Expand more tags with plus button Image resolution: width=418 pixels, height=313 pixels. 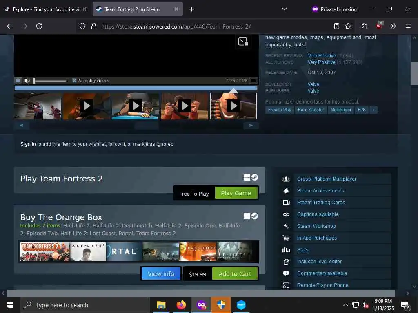(x=374, y=110)
